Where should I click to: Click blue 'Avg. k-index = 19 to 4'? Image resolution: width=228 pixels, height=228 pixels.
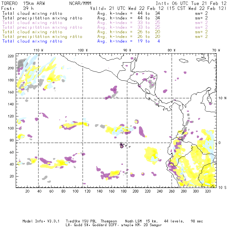click(129, 41)
